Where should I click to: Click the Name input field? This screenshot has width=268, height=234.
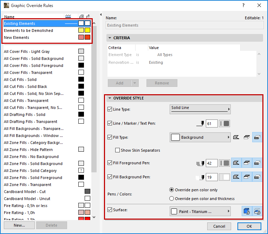[185, 25]
